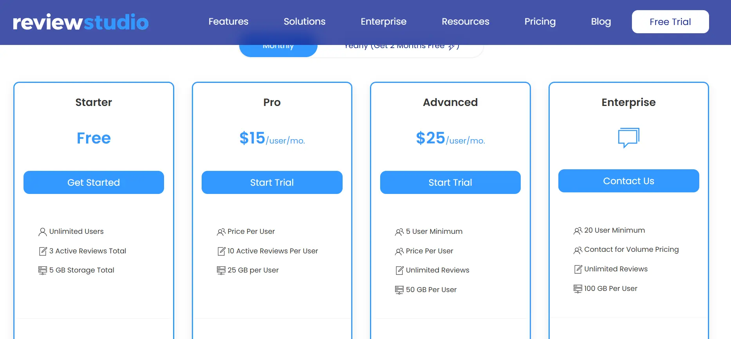Open the Features menu
This screenshot has height=339, width=731.
click(x=228, y=22)
